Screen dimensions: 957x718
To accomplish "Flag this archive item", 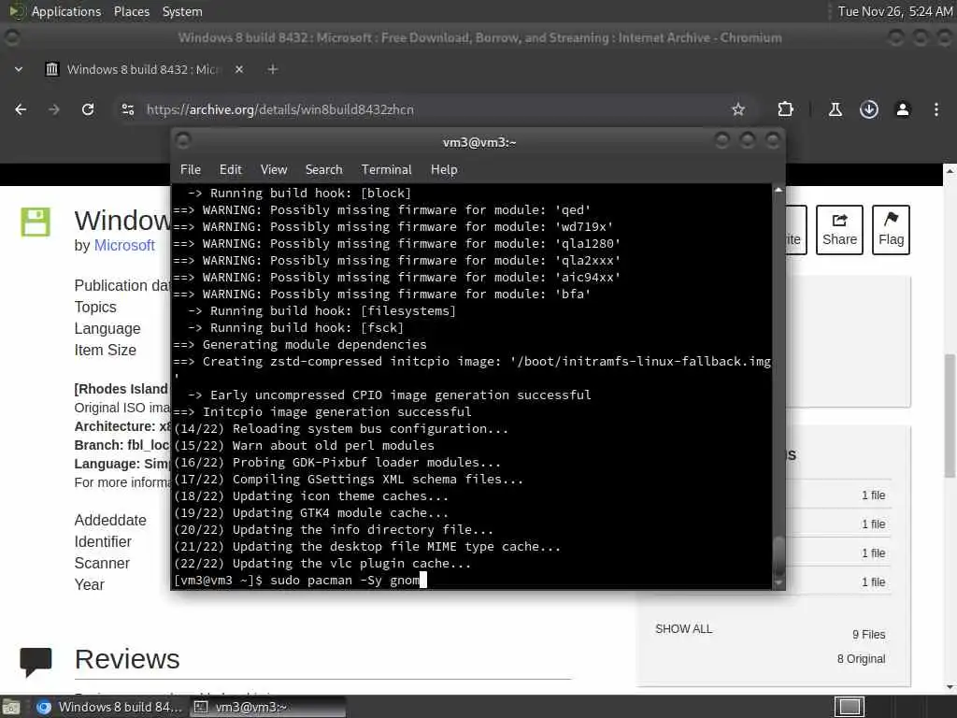I will [x=891, y=230].
